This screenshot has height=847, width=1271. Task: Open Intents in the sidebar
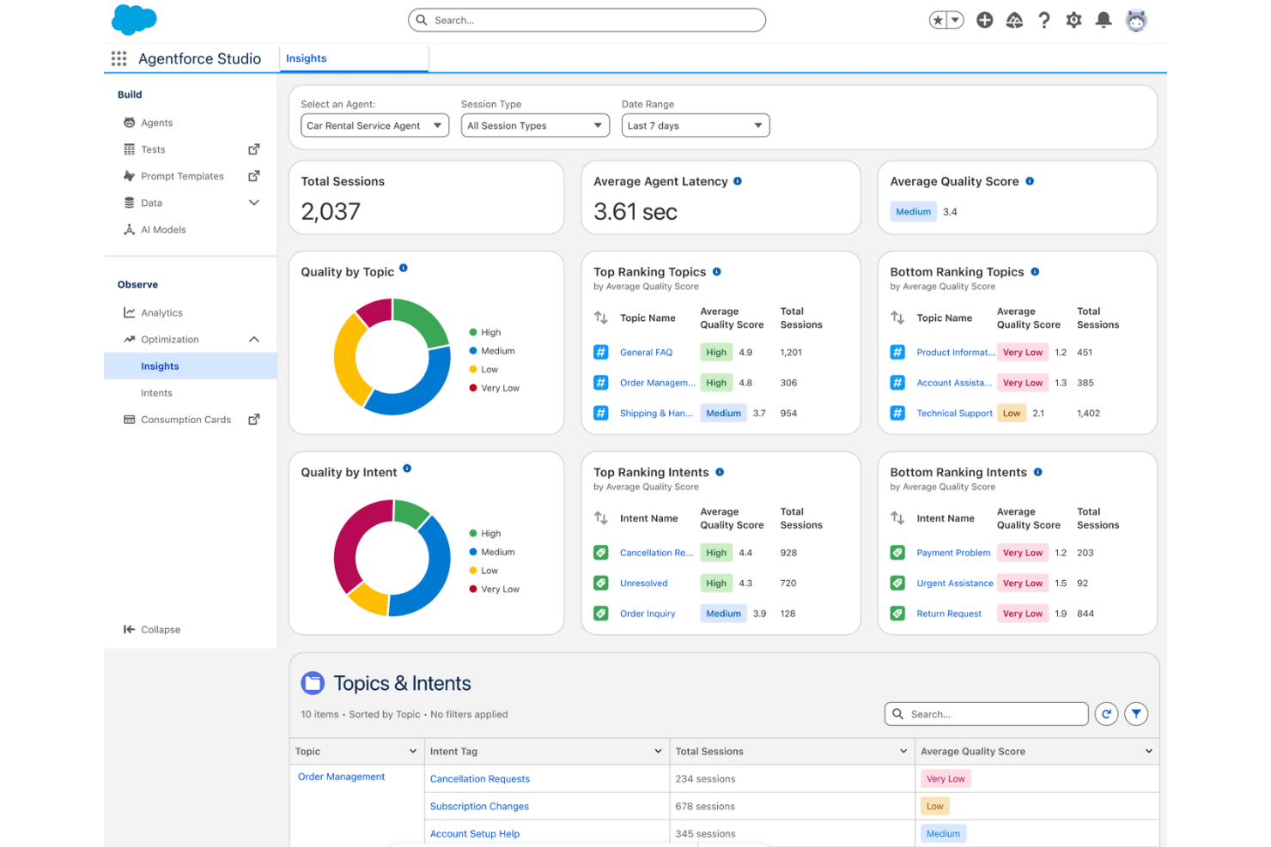pyautogui.click(x=156, y=393)
